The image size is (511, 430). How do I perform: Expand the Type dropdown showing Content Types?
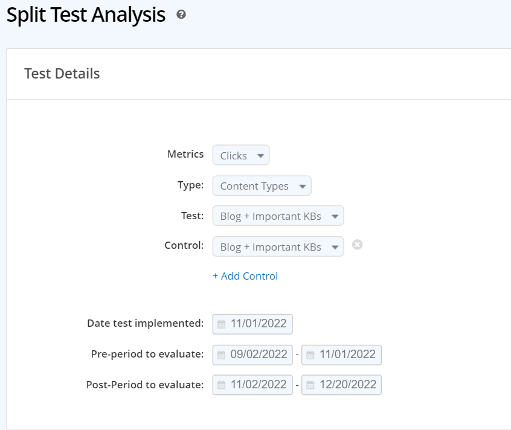[262, 186]
